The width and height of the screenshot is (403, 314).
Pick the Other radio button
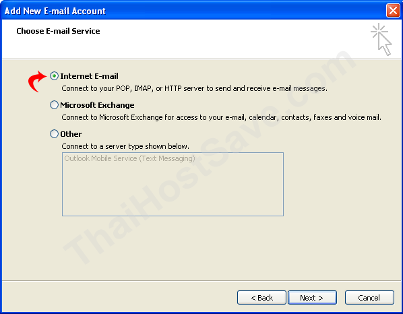point(54,134)
